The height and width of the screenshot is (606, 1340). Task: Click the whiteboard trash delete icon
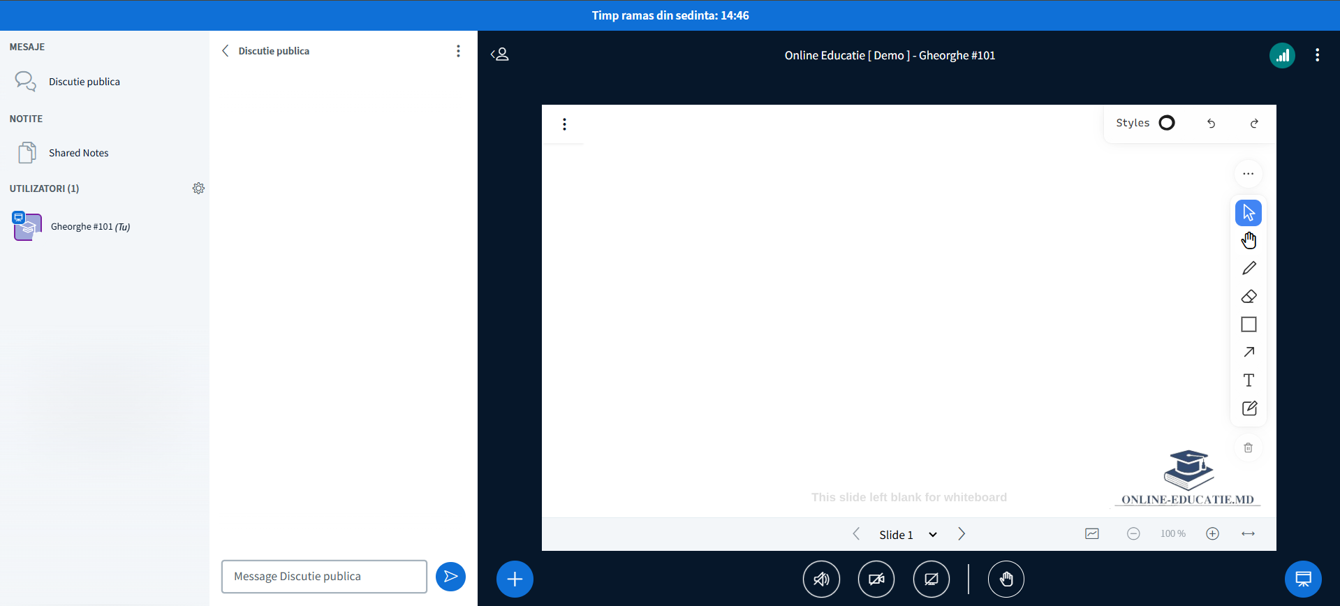[1248, 448]
